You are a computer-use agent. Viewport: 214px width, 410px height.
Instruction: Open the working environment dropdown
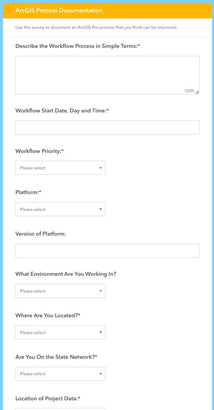(60, 291)
